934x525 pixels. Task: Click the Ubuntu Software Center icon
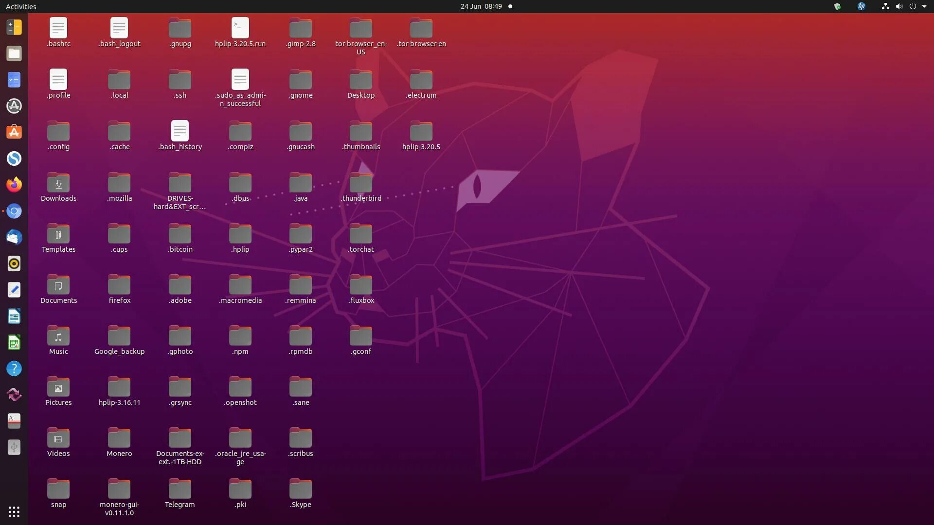click(x=14, y=132)
